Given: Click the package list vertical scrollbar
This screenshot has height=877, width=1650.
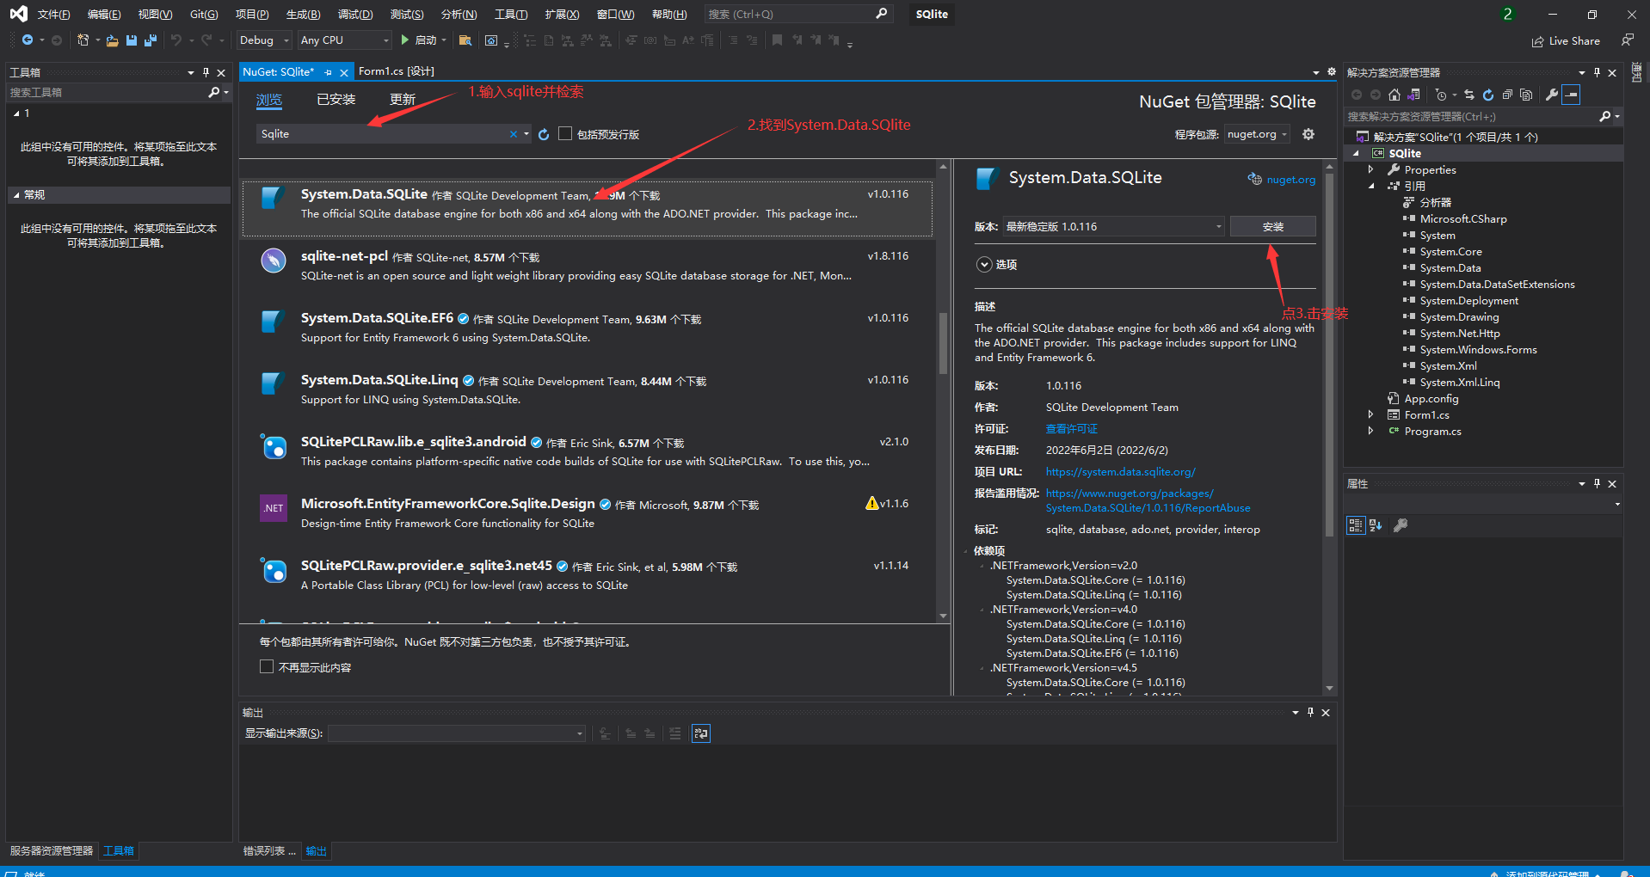Looking at the screenshot, I should 943,344.
